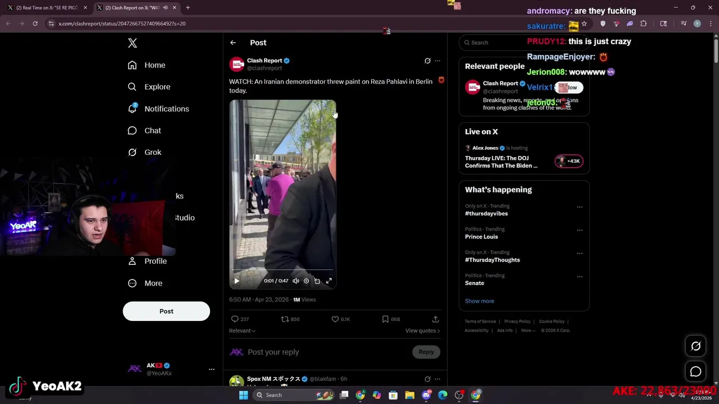Open options for #ThursdayThoughts trend
Image resolution: width=719 pixels, height=404 pixels.
tap(580, 254)
